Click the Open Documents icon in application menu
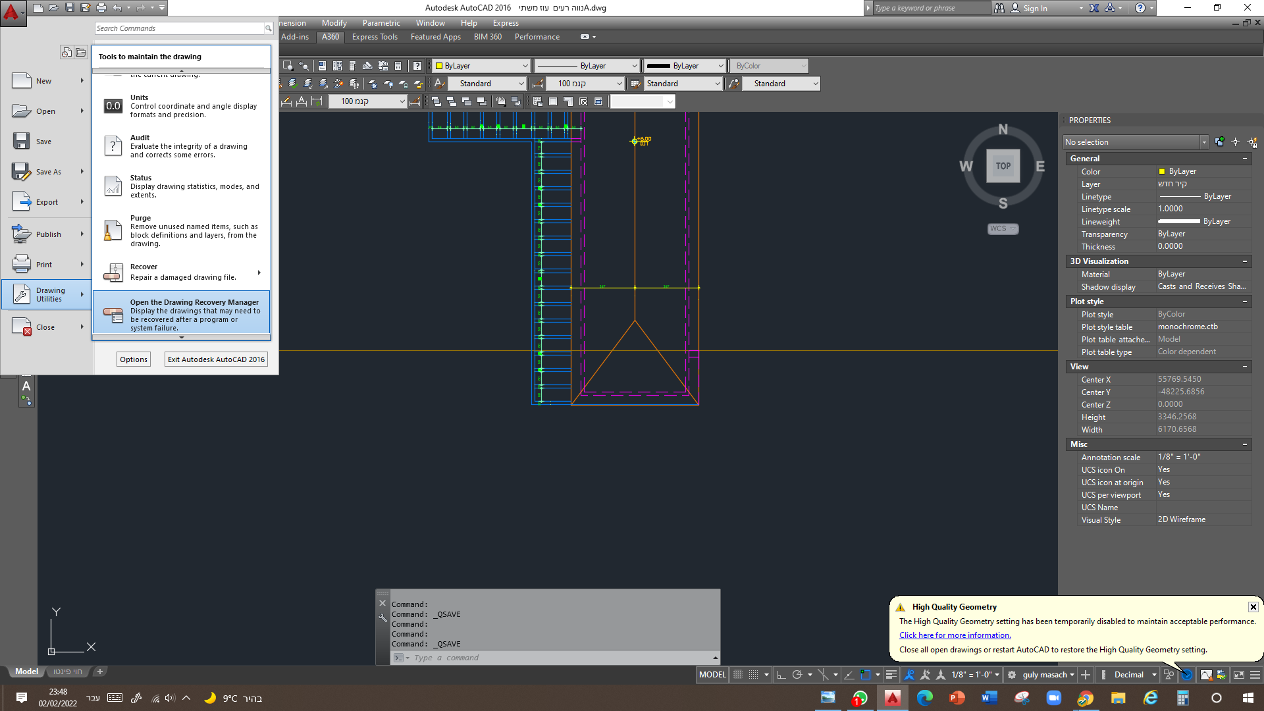Image resolution: width=1264 pixels, height=711 pixels. [81, 53]
